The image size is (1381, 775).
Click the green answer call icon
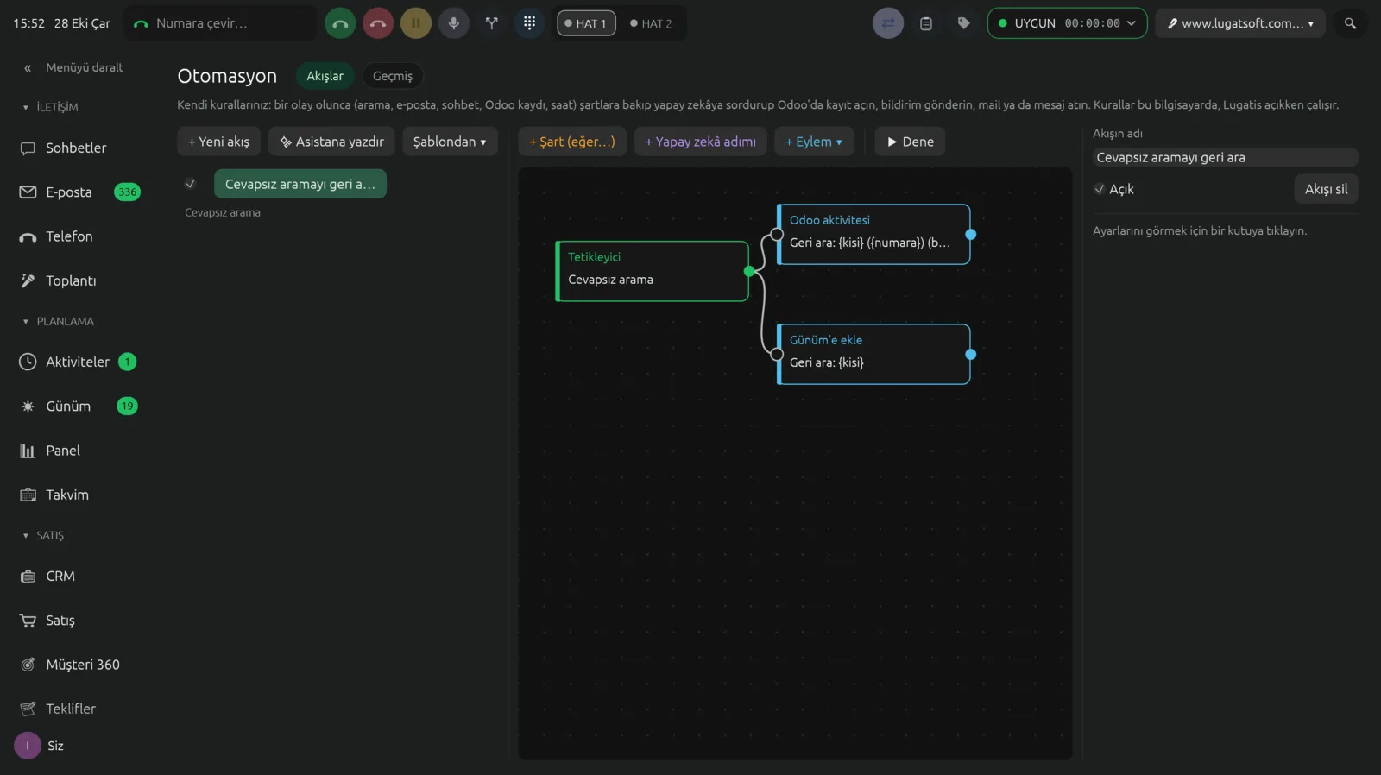340,23
